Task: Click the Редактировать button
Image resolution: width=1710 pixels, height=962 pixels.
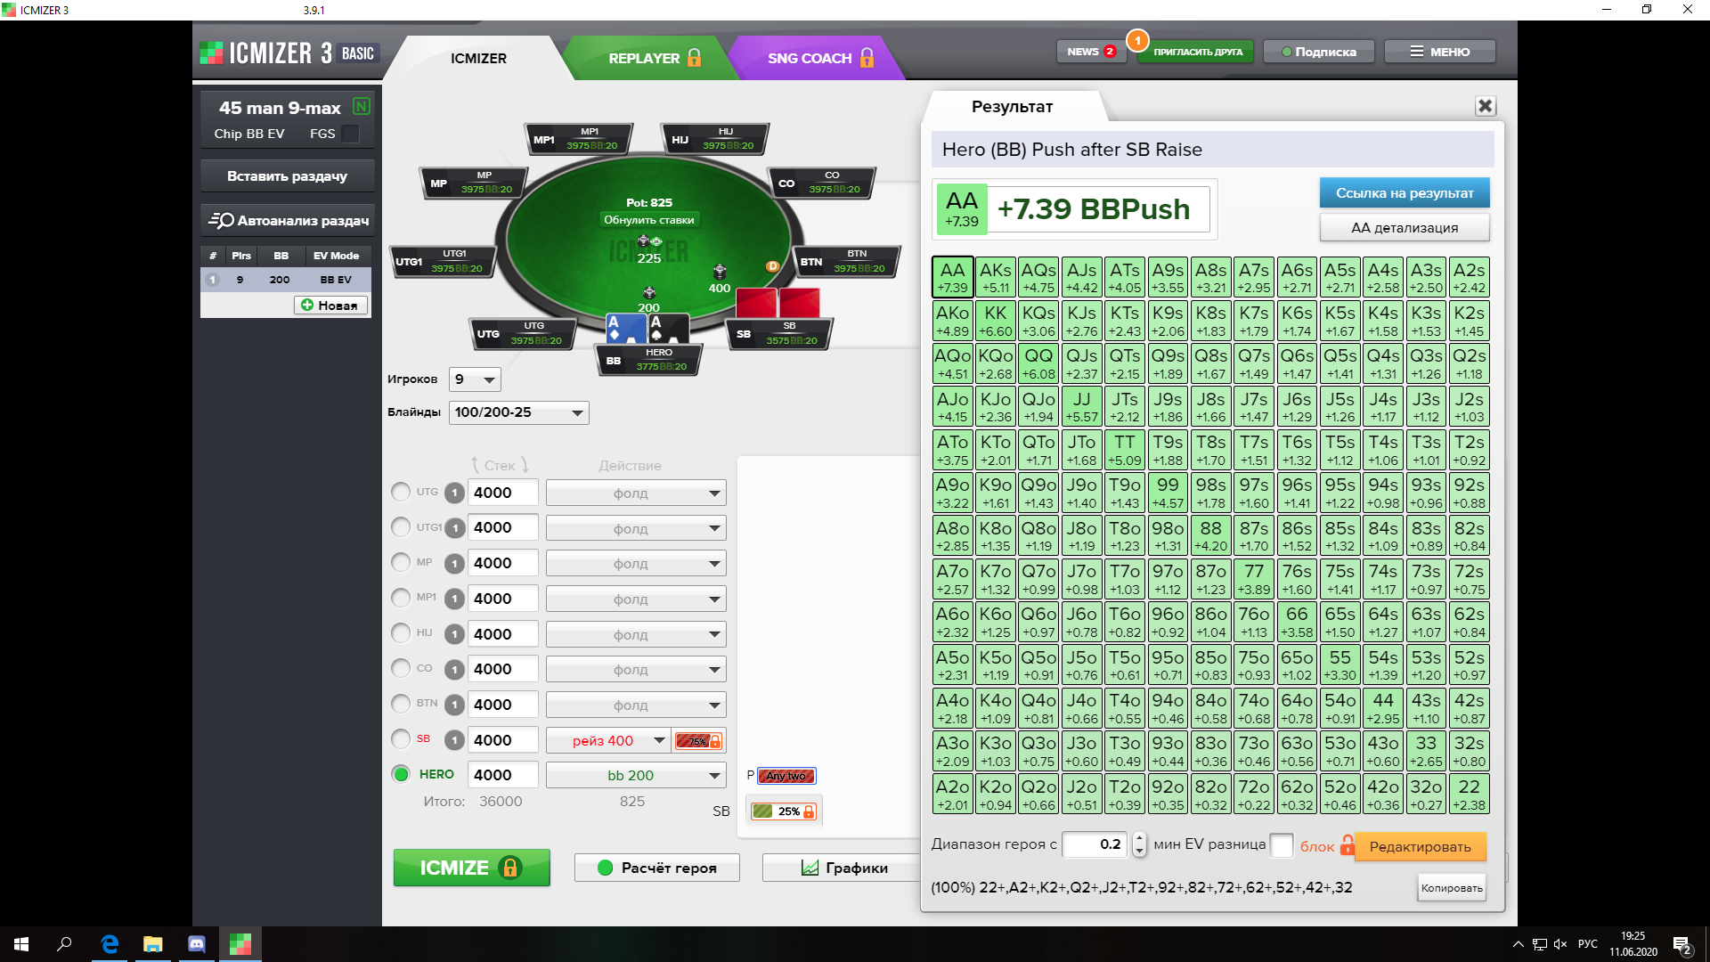Action: (1420, 846)
